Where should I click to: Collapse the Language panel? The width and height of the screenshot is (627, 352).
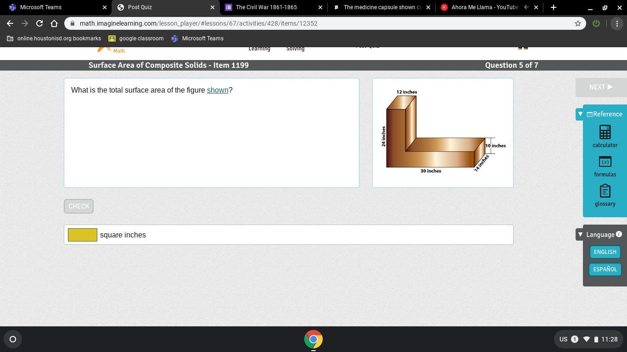click(580, 235)
